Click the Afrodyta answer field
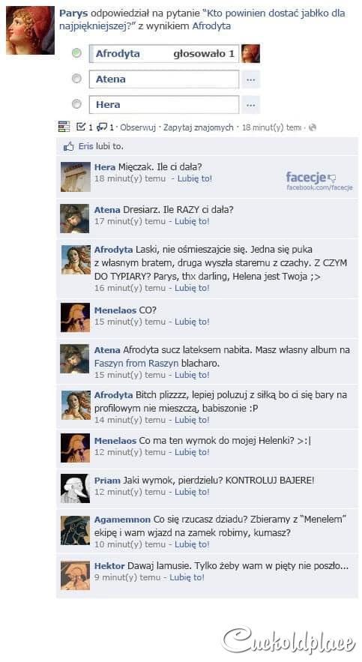The image size is (362, 662). coord(164,54)
